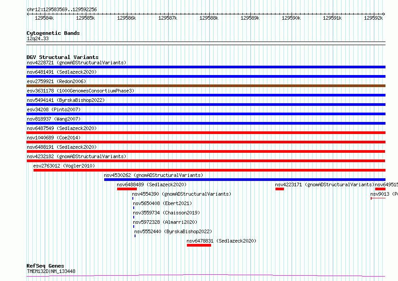Select the red nsv4223171 variant bar
Image resolution: width=398 pixels, height=281 pixels.
pyautogui.click(x=279, y=189)
